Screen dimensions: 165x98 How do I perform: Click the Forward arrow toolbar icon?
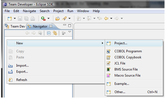pos(116,19)
